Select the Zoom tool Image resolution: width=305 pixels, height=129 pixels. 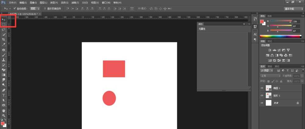coord(4,115)
